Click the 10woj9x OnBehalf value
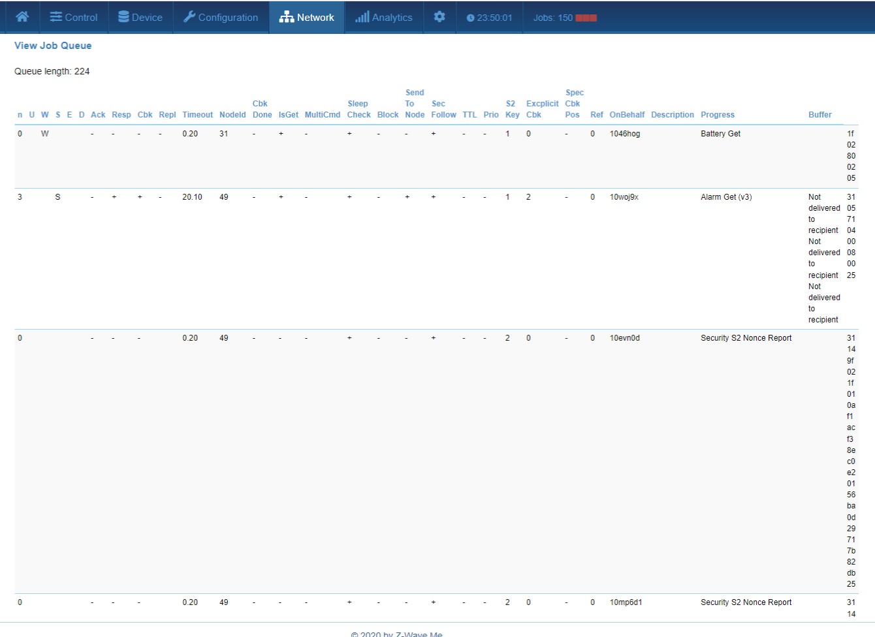This screenshot has width=875, height=637. (624, 197)
